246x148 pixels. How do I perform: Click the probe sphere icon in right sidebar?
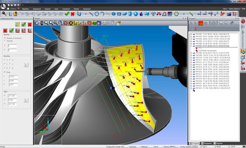click(243, 52)
